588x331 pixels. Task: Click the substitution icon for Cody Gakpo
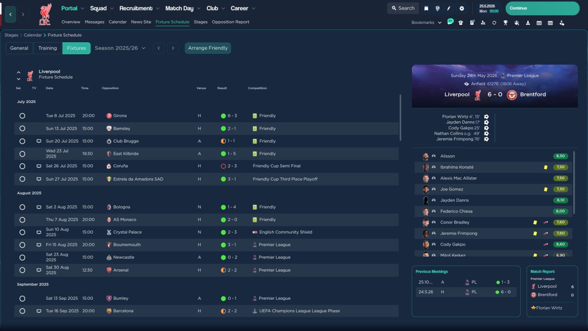(546, 245)
